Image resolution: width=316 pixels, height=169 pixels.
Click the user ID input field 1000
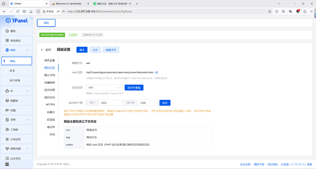tap(110, 103)
